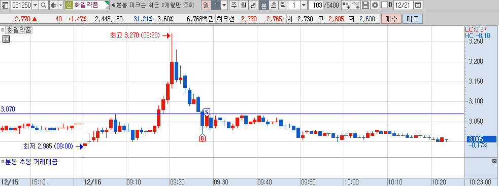This screenshot has height=186, width=499.
Task: Toggle the small square beside 화일약품 legend
Action: [3, 30]
